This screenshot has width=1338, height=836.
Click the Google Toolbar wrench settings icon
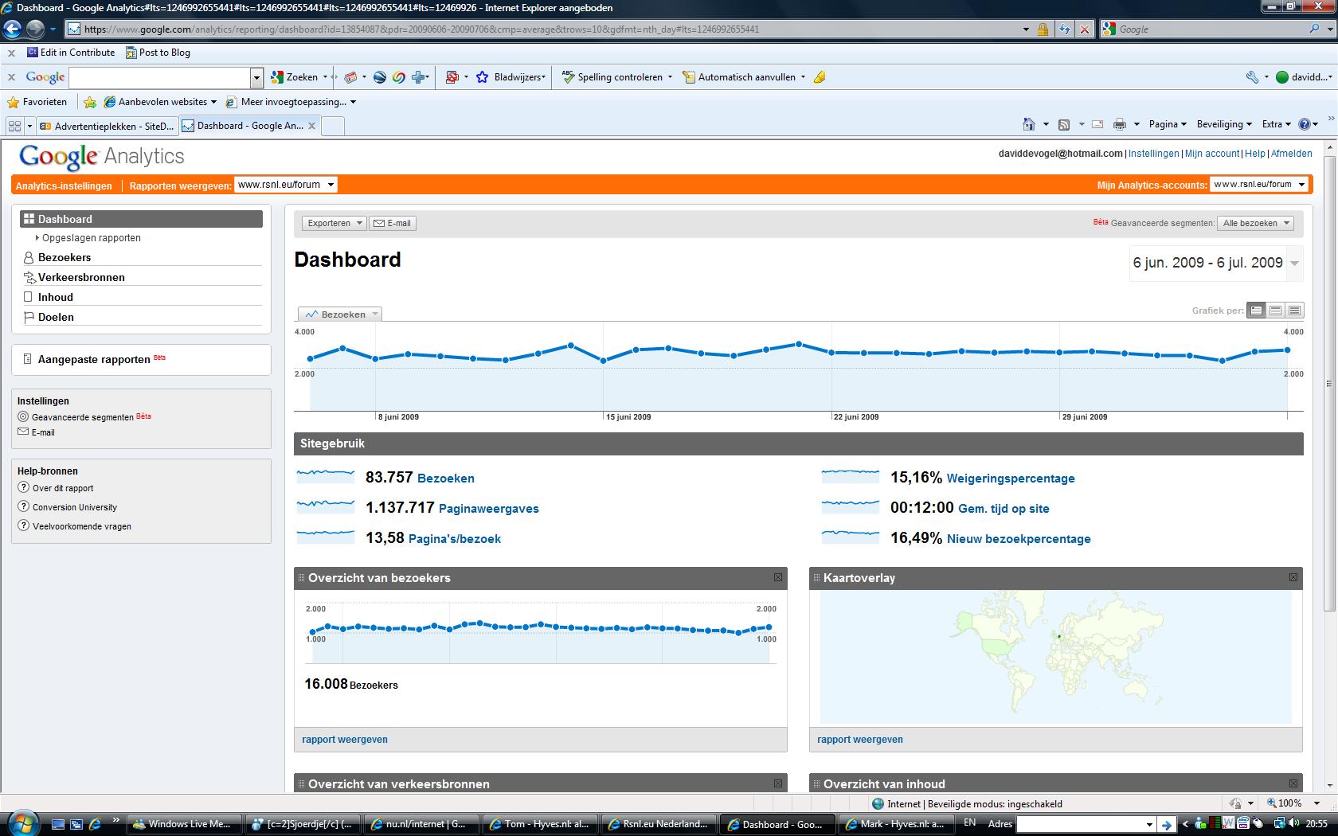pos(1252,77)
